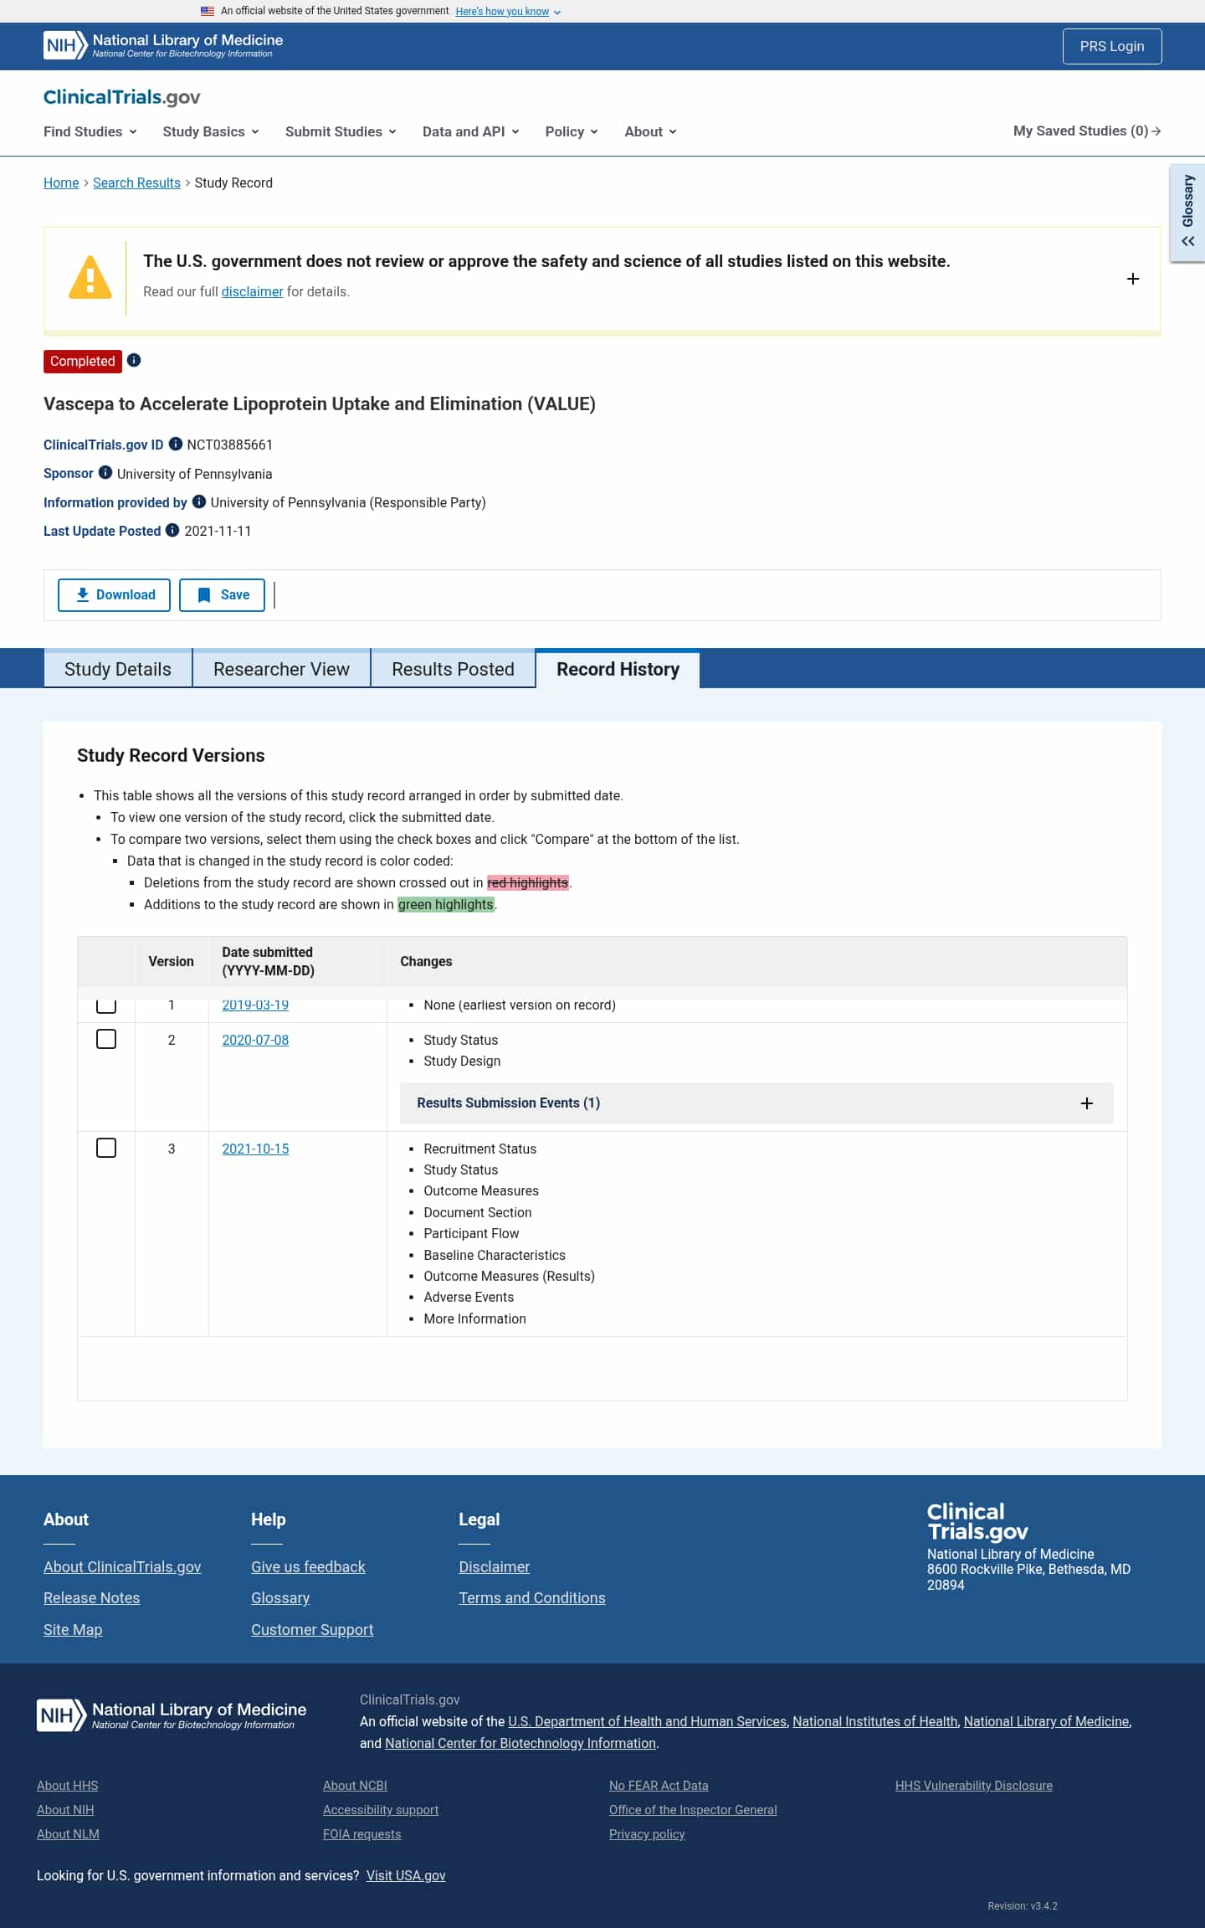
Task: Open the Site Map footer link
Action: (x=73, y=1630)
